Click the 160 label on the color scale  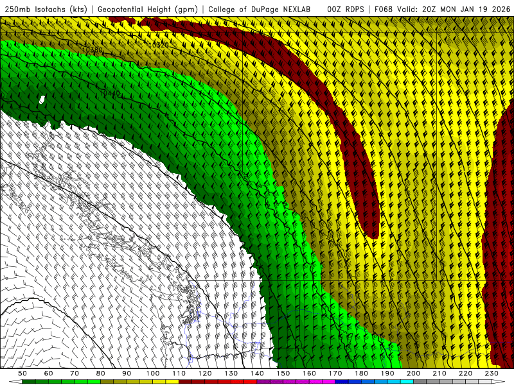tap(309, 373)
